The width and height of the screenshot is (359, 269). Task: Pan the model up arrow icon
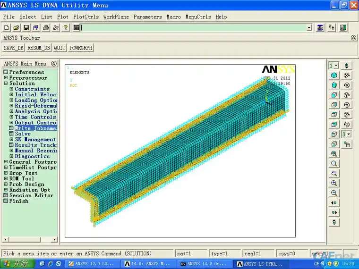coord(334,222)
